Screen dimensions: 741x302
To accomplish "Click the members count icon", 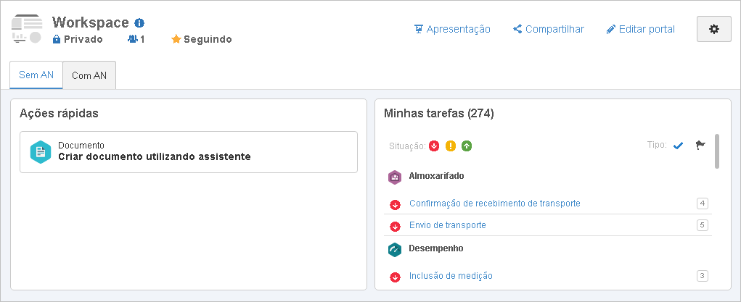I will [132, 39].
